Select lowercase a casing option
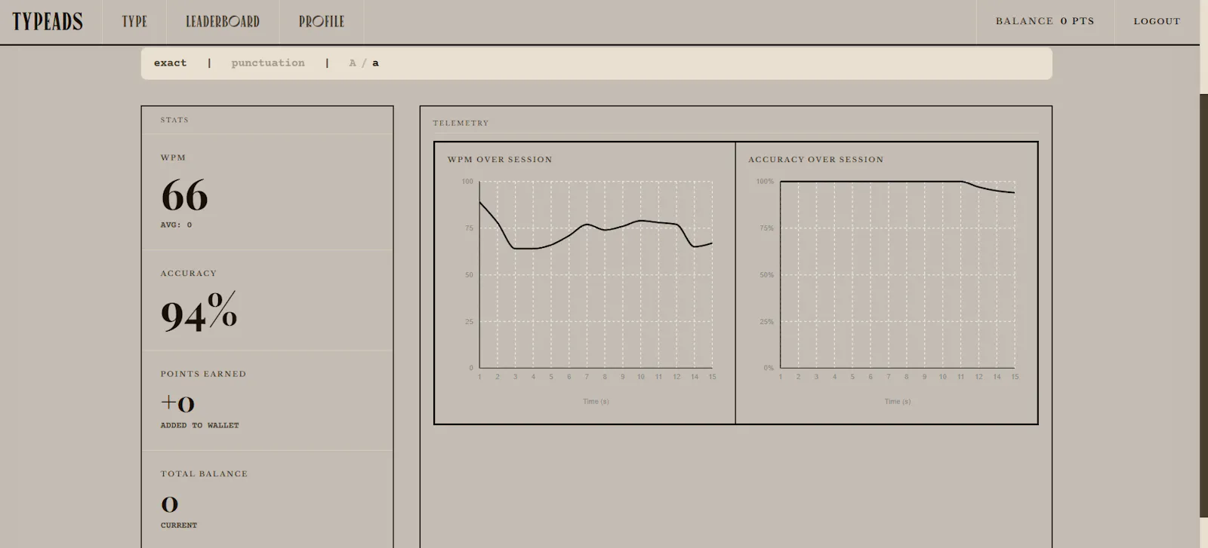The width and height of the screenshot is (1208, 548). pos(375,63)
